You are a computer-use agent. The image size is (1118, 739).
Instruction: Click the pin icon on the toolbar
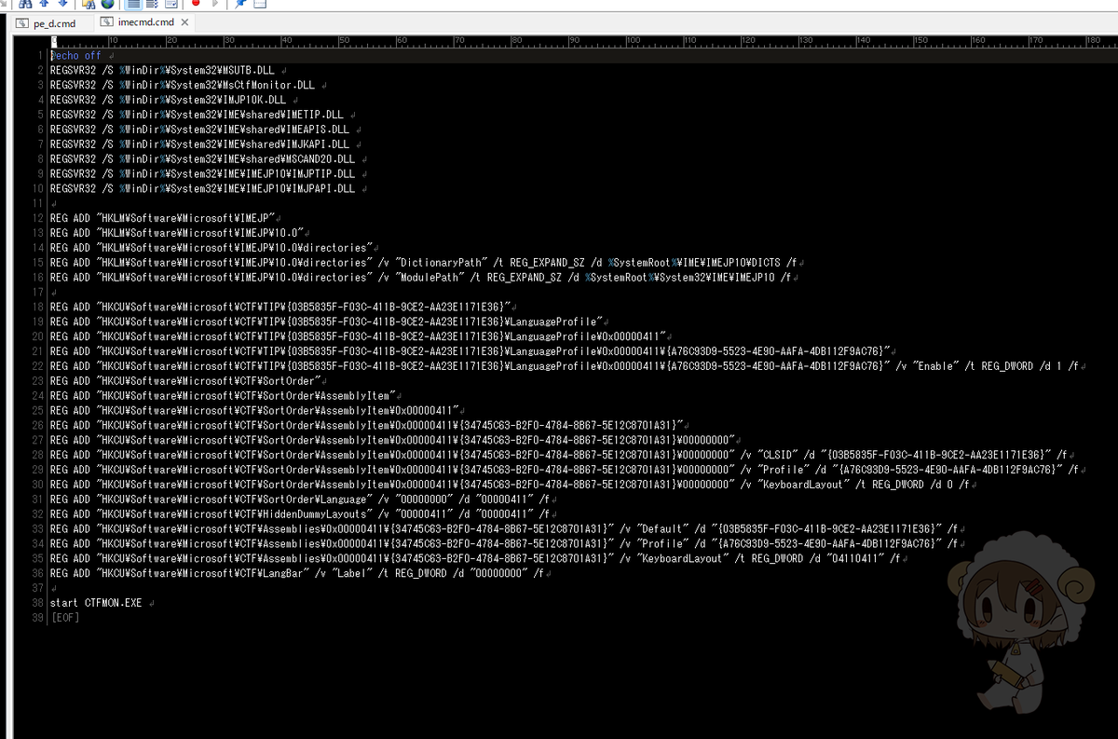point(239,5)
